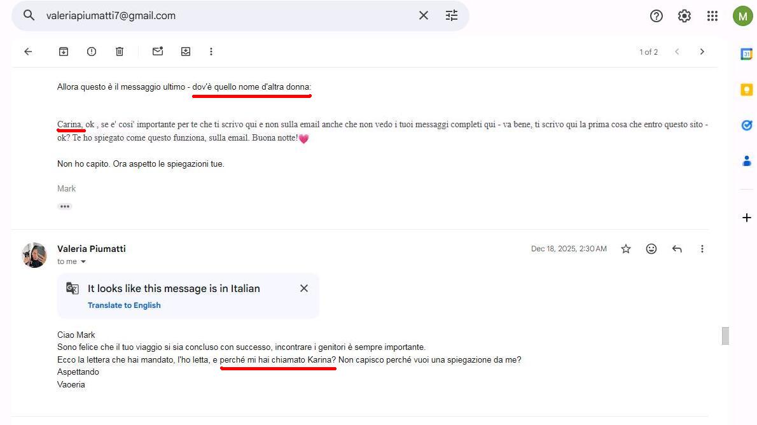Screen dimensions: 757x425
Task: Click the Move to icon
Action: point(186,52)
